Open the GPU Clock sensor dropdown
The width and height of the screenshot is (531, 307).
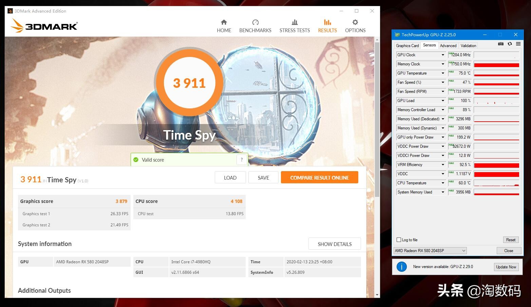442,55
